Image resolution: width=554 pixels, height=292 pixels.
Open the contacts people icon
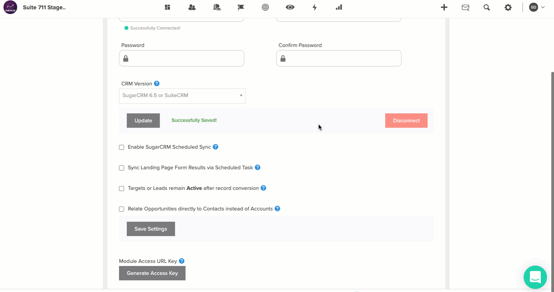click(192, 7)
